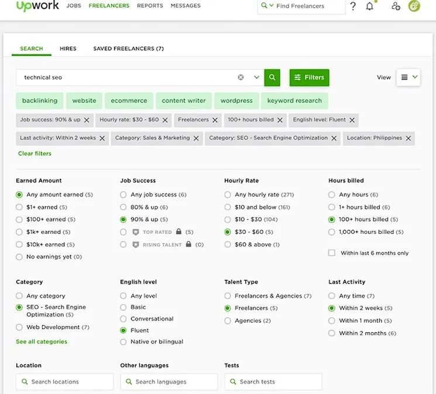Click the Rising Talent shield badge
Viewport: 436px width, 394px height.
click(135, 244)
